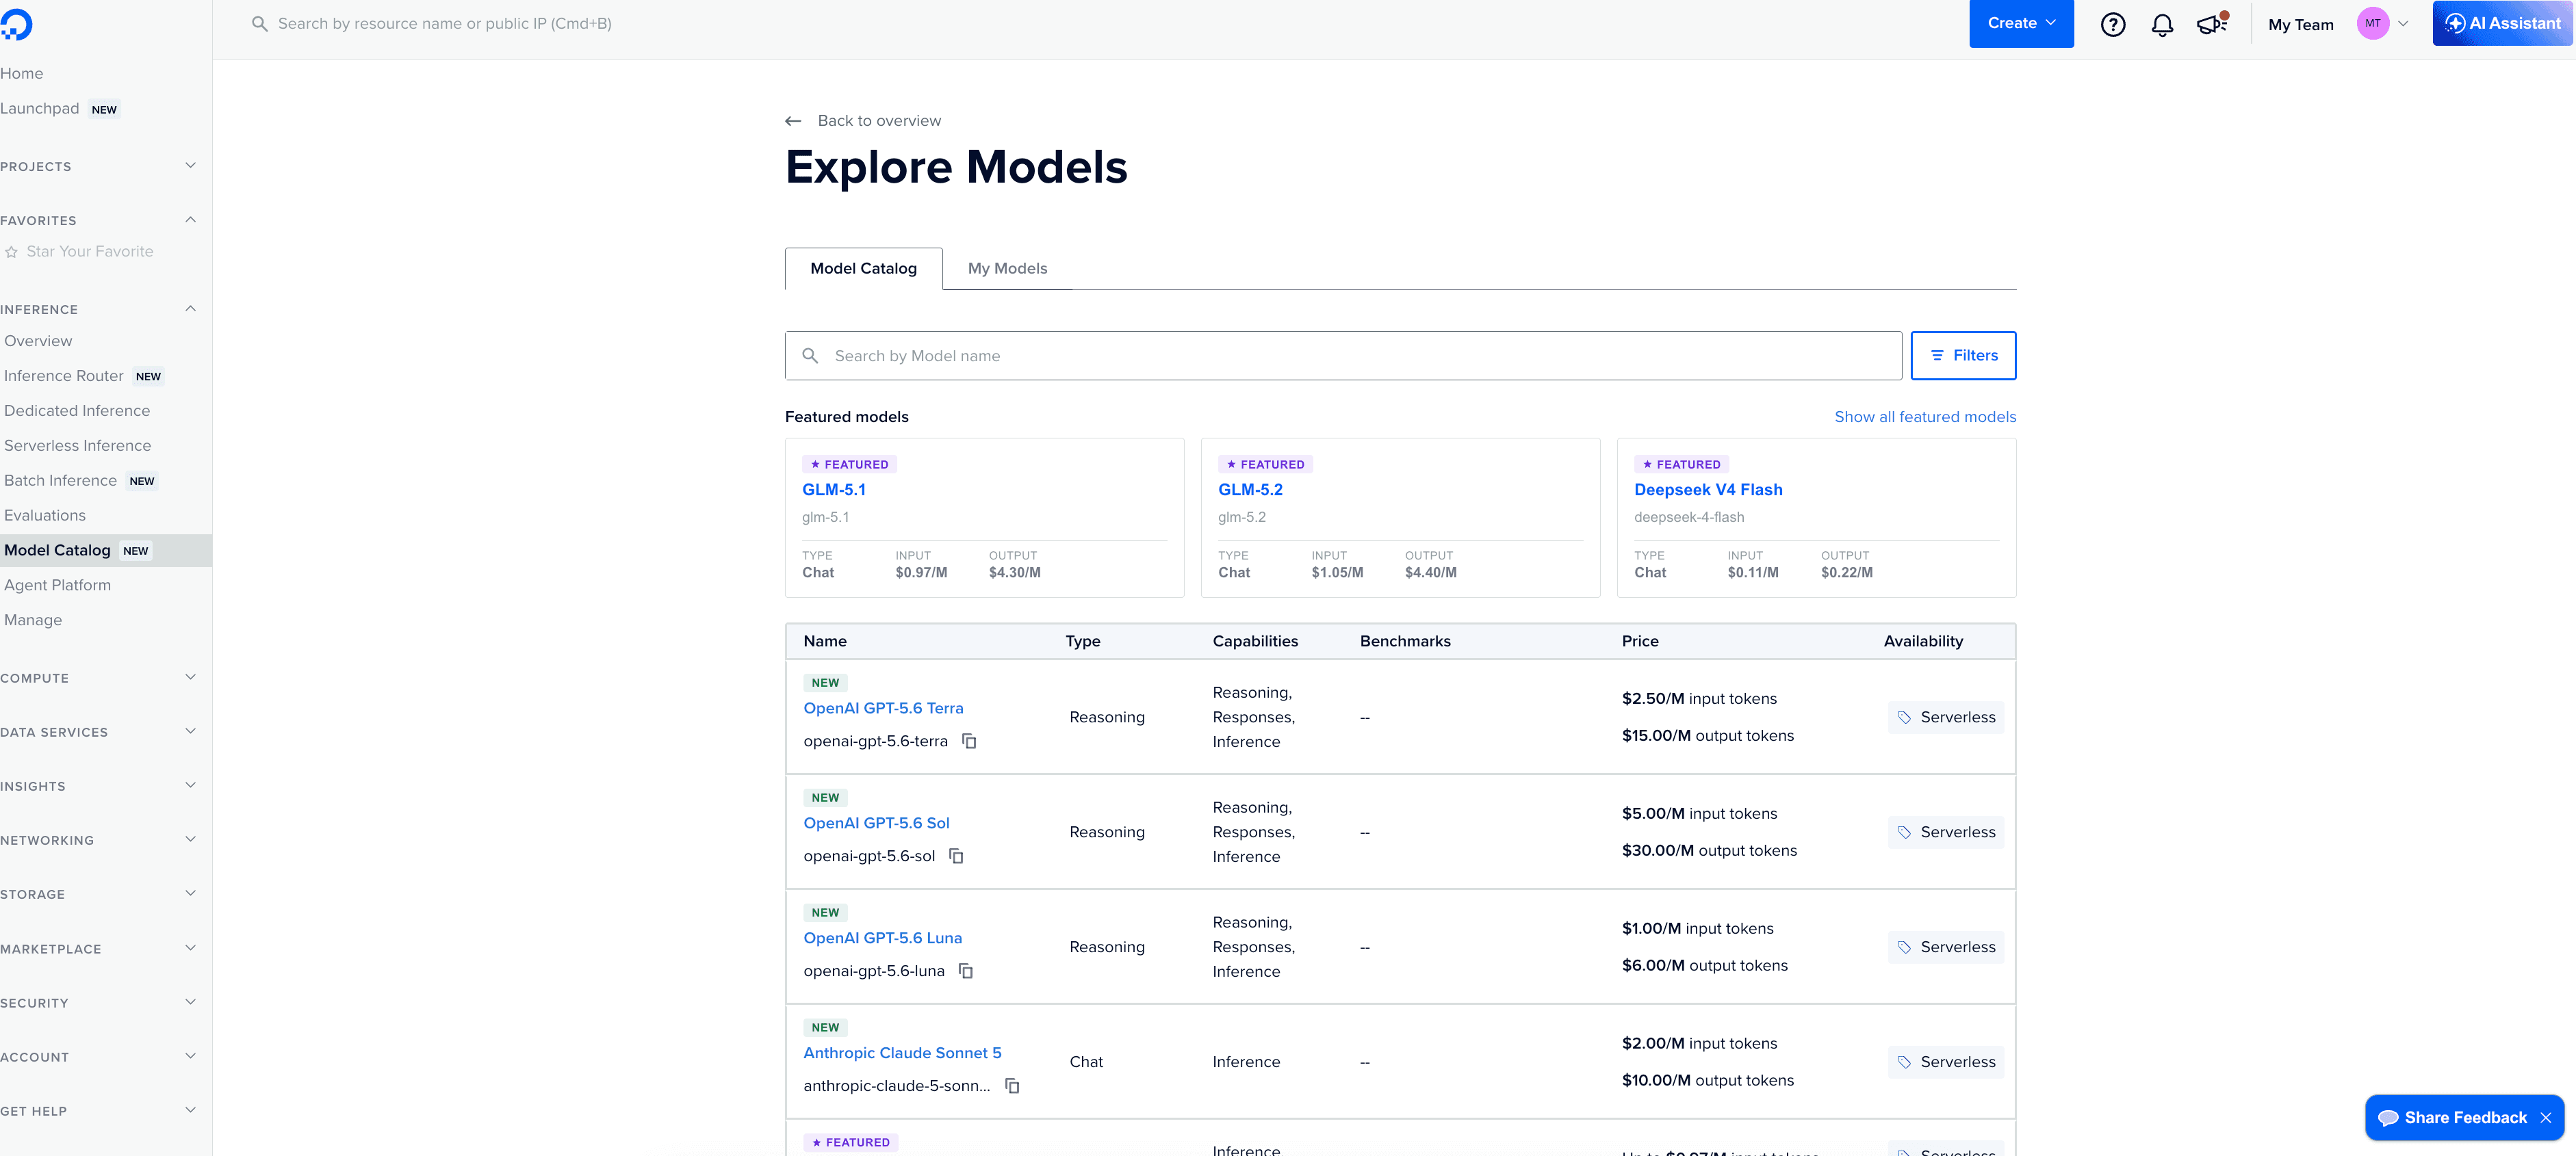Select the Model Catalog tab
The height and width of the screenshot is (1156, 2576).
(x=863, y=269)
